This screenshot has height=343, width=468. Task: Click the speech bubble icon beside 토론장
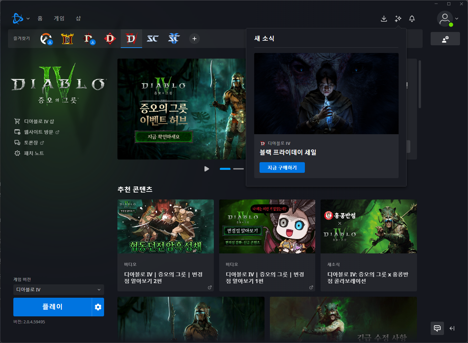tap(17, 143)
